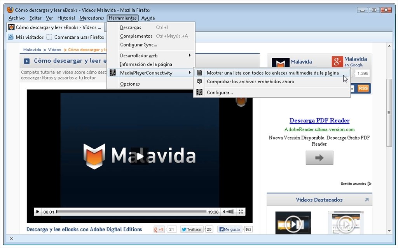
Task: Click icon beside Comprobar los archivos embebidos
Action: click(199, 81)
